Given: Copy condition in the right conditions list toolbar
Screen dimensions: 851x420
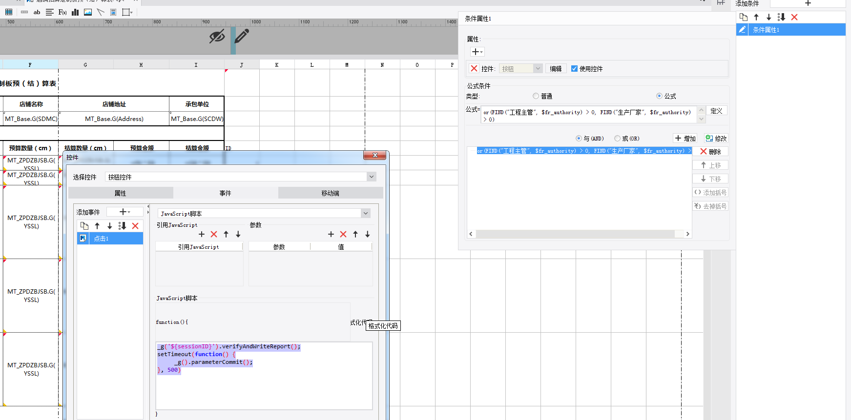Looking at the screenshot, I should pyautogui.click(x=744, y=17).
